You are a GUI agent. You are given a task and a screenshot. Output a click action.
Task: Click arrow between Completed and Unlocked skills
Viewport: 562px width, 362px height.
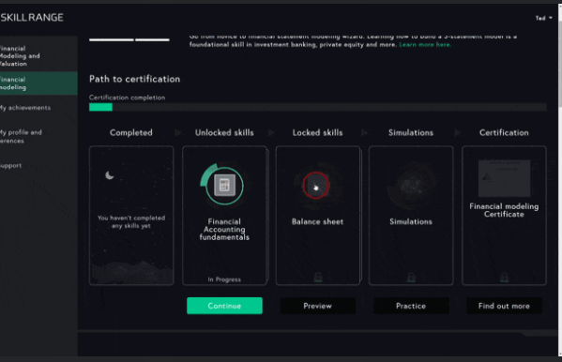coord(177,132)
